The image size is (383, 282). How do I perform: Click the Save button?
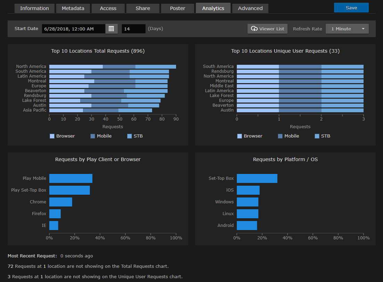[351, 7]
